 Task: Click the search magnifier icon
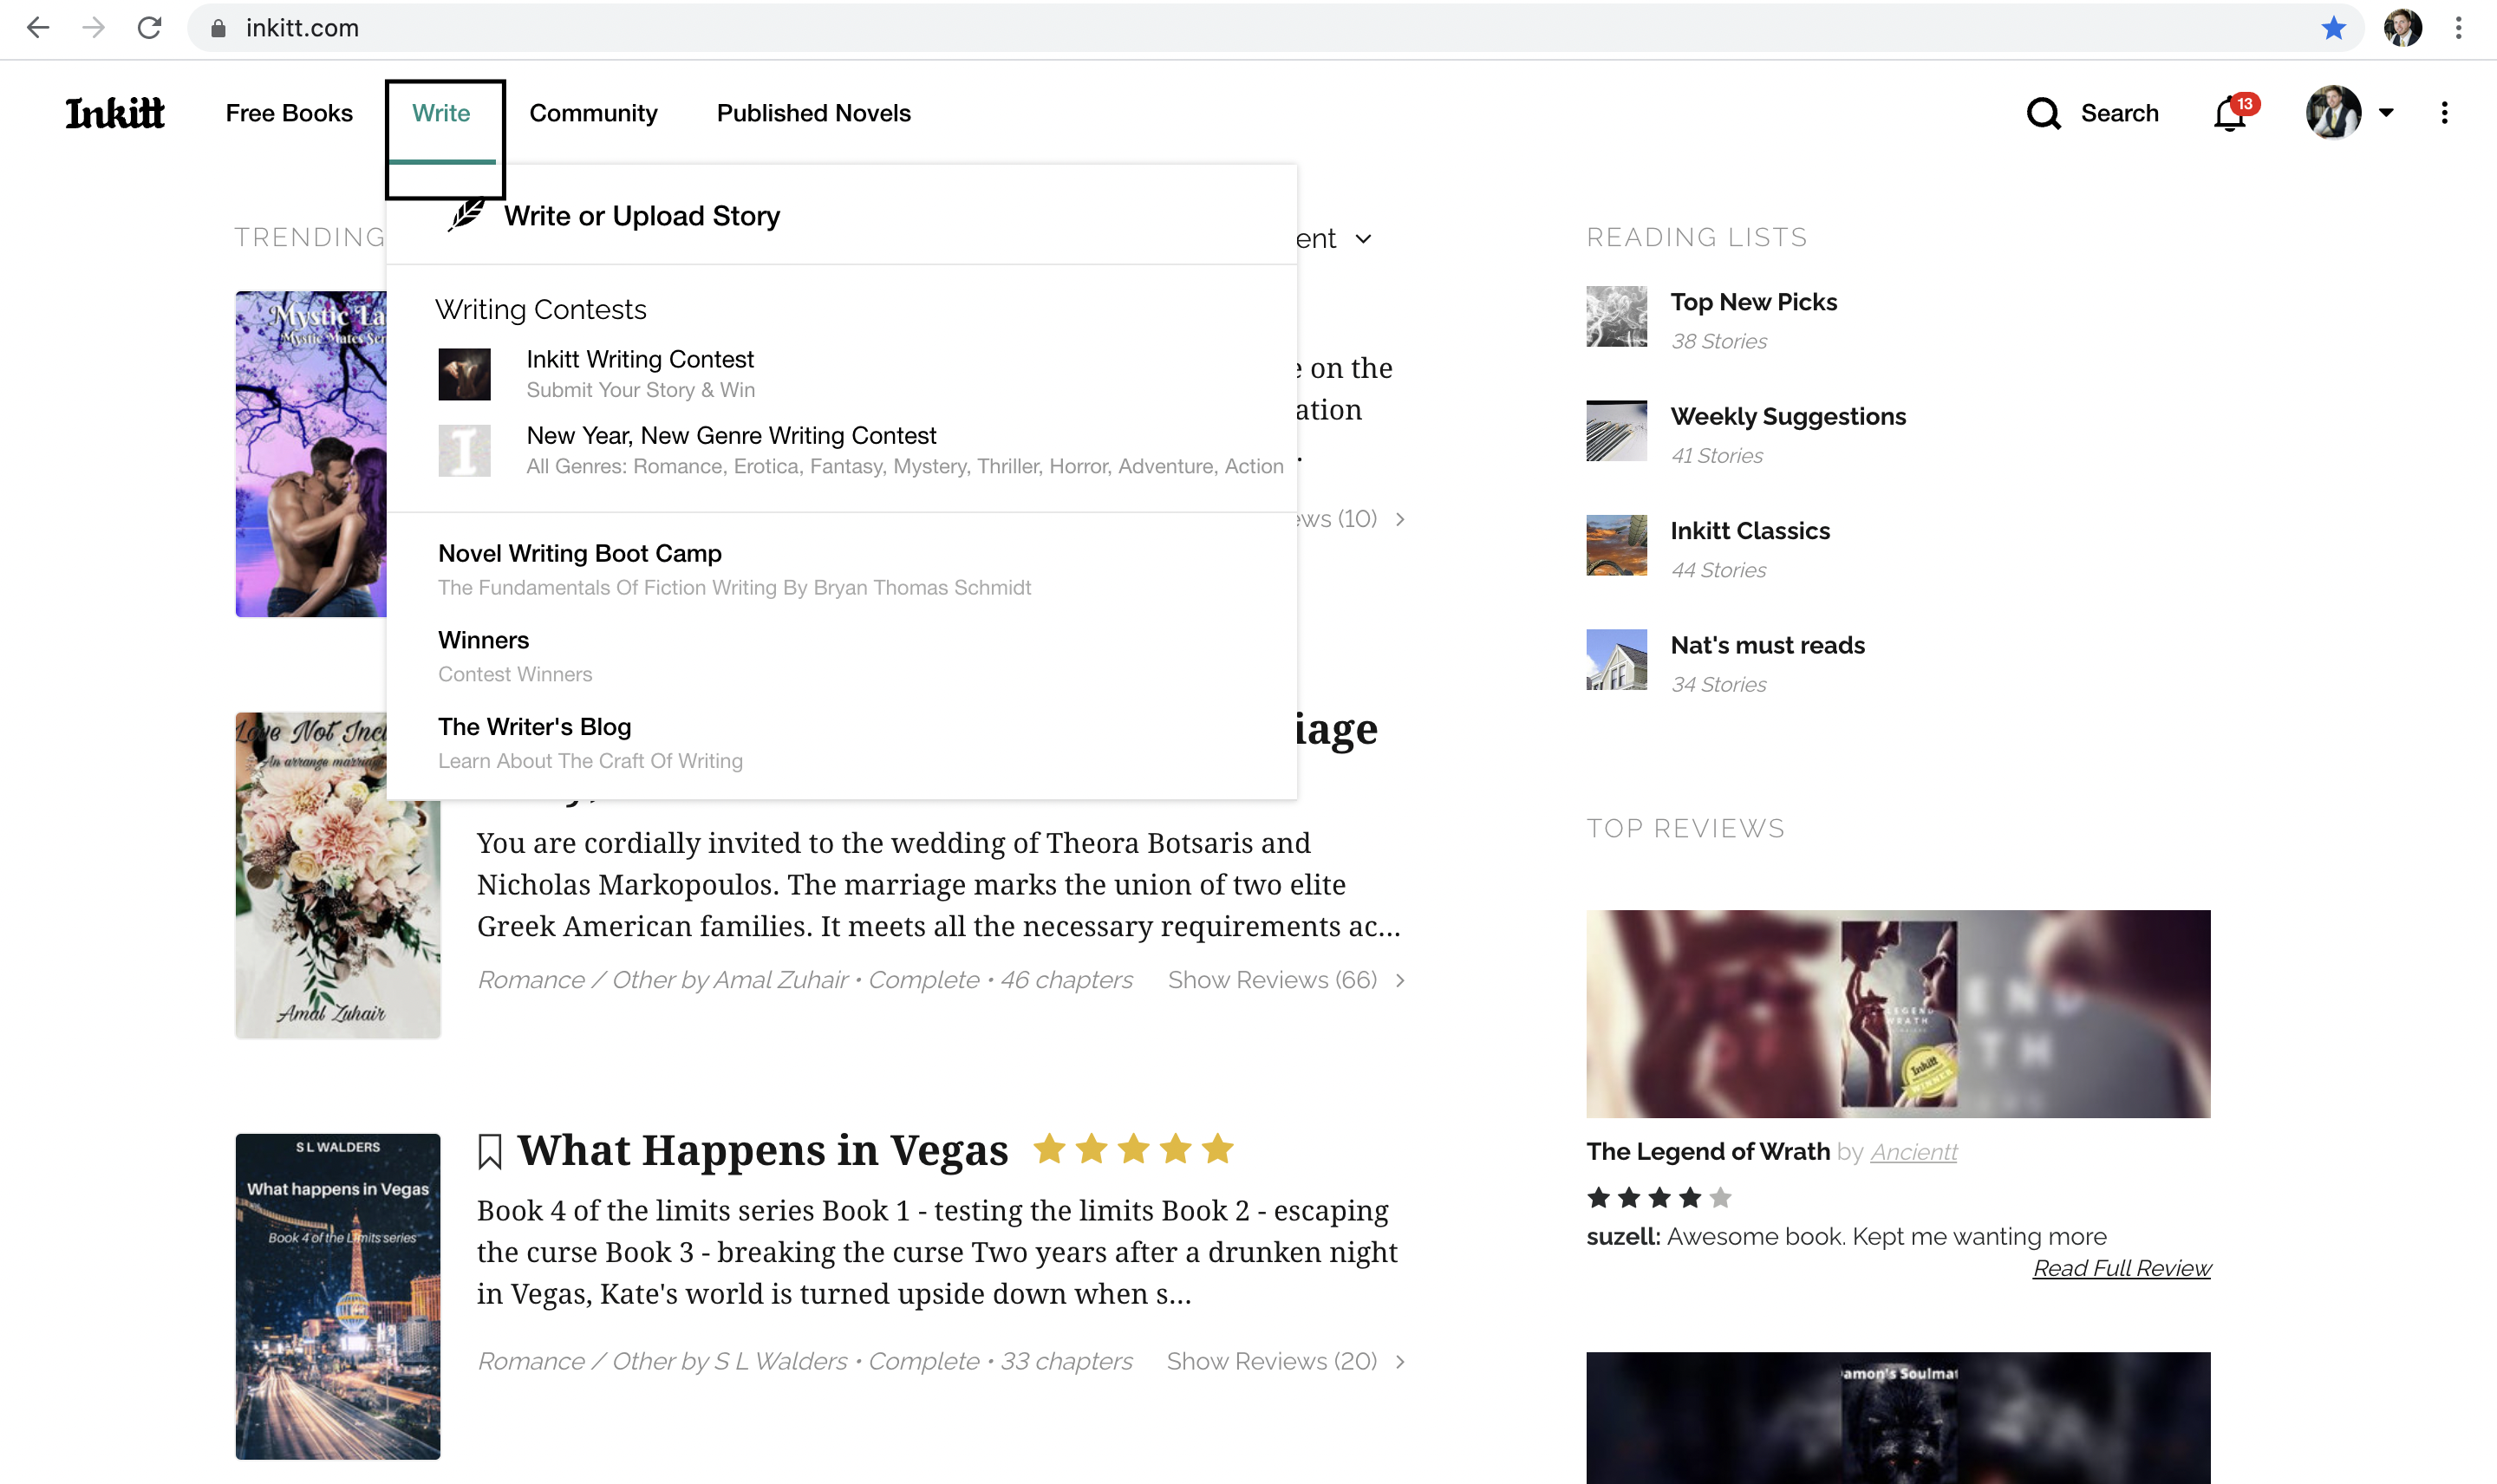2043,113
